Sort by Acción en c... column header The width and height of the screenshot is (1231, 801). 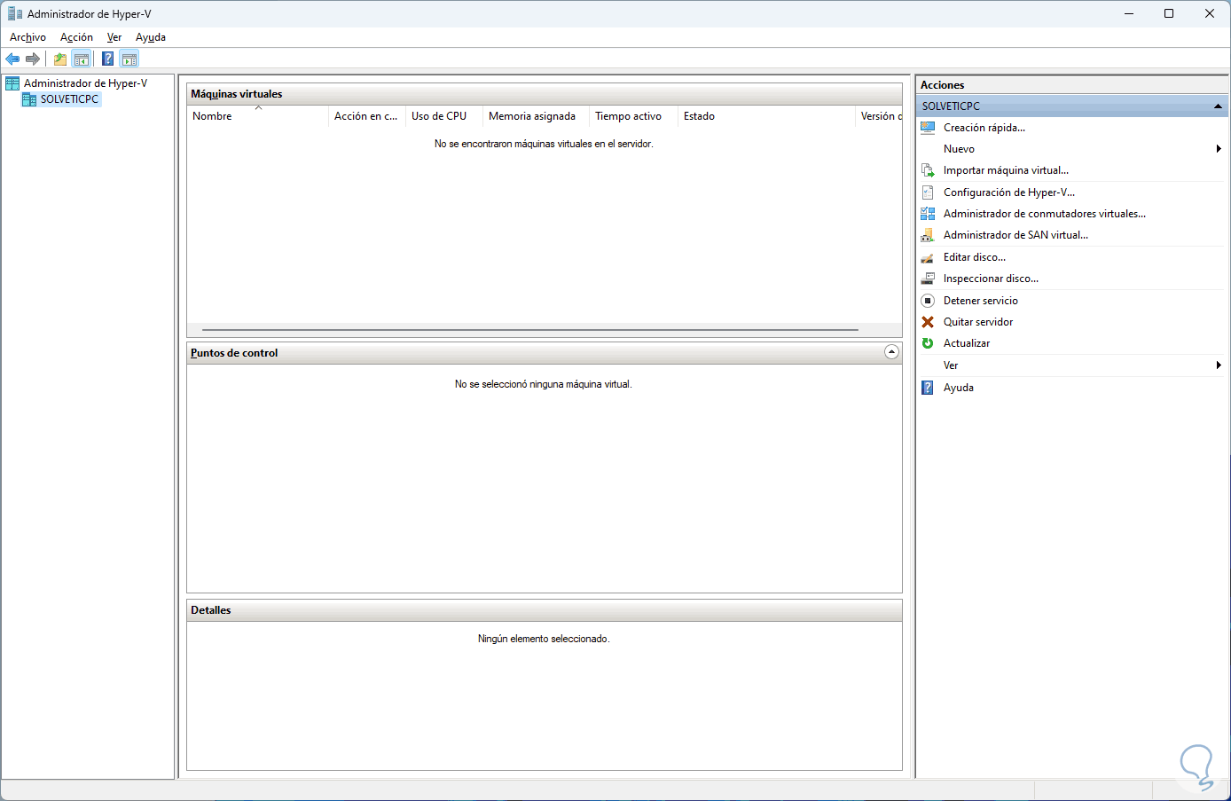coord(366,116)
